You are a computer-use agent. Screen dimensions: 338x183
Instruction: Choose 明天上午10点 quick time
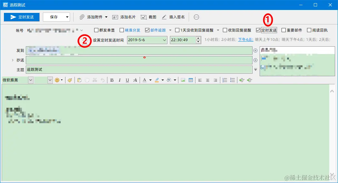267,40
